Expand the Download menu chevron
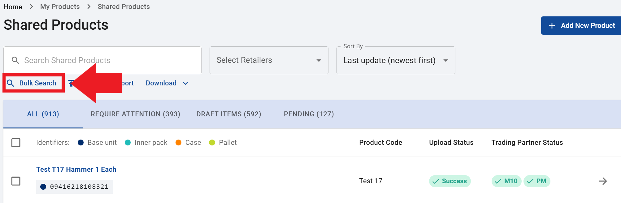 coord(185,83)
